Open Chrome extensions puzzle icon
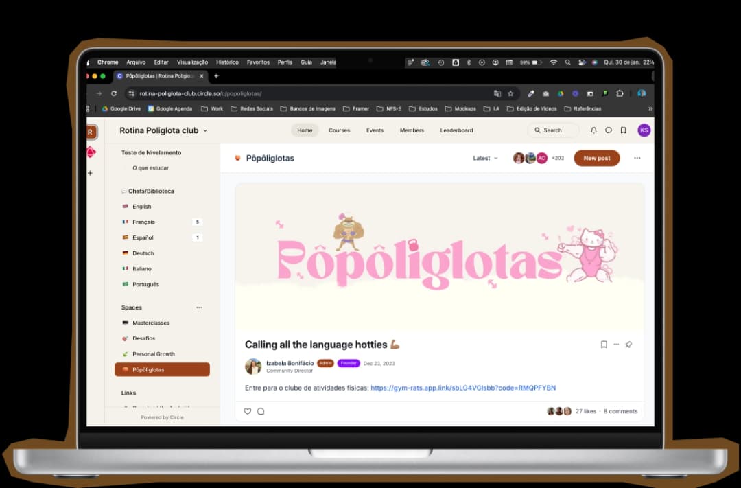 (x=620, y=93)
